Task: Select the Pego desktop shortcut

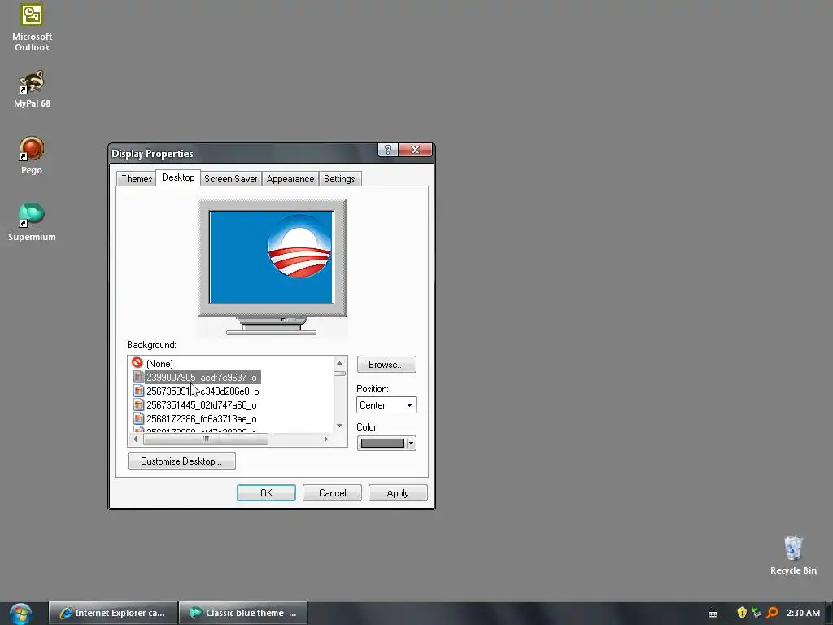Action: point(32,155)
